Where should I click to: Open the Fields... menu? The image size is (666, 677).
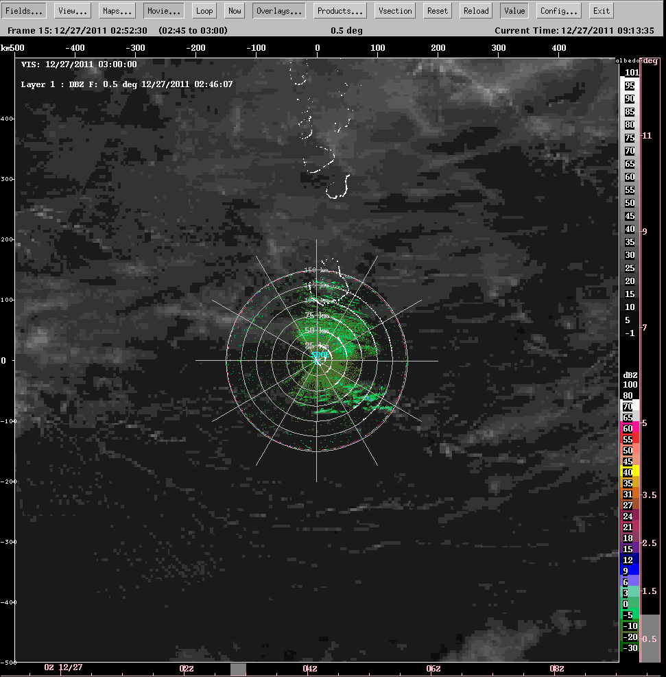tap(25, 11)
